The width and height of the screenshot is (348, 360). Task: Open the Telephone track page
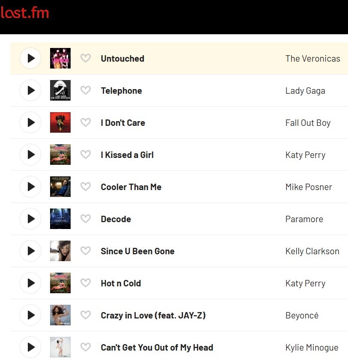(x=121, y=91)
